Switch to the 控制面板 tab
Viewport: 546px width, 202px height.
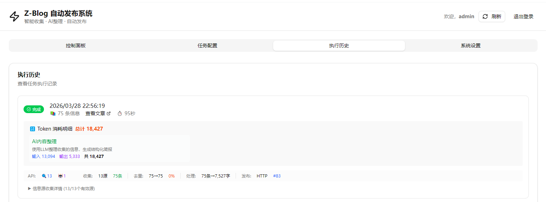click(76, 46)
